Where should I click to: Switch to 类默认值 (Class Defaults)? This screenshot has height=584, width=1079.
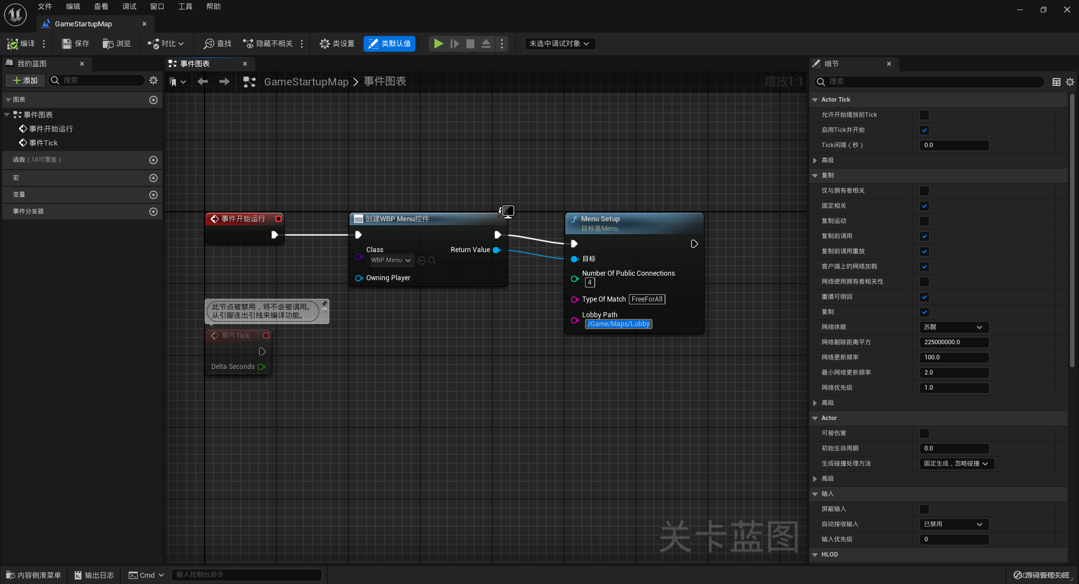(389, 43)
